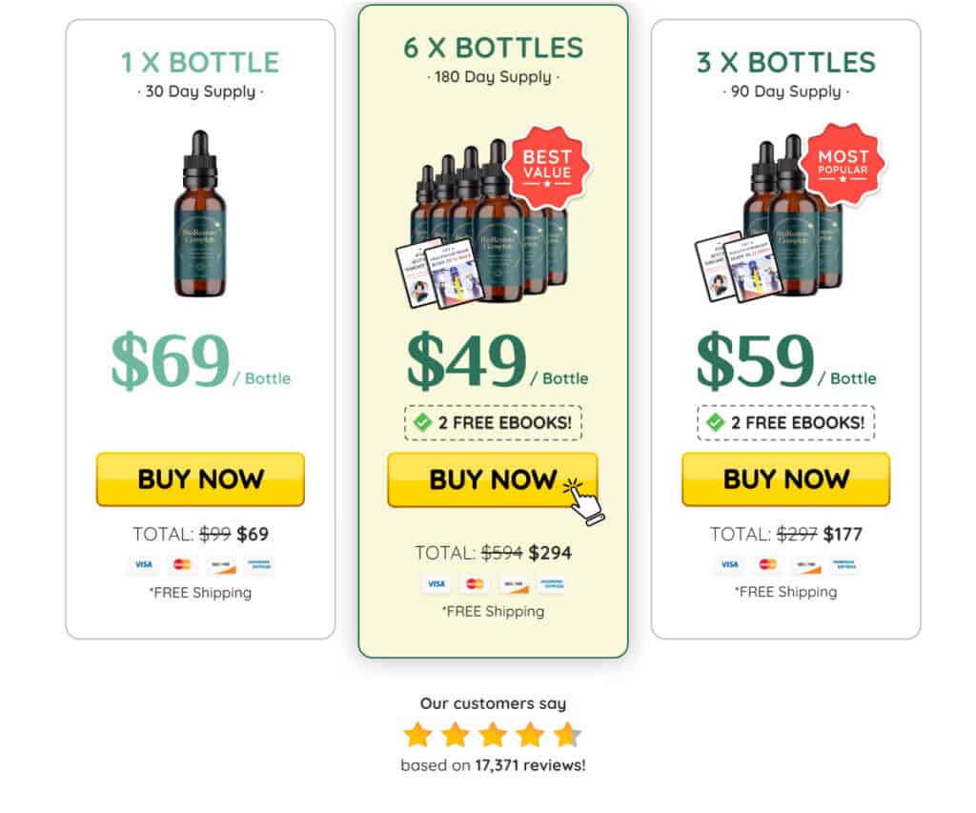The height and width of the screenshot is (813, 976).
Task: Select the single bottle product image
Action: [200, 213]
